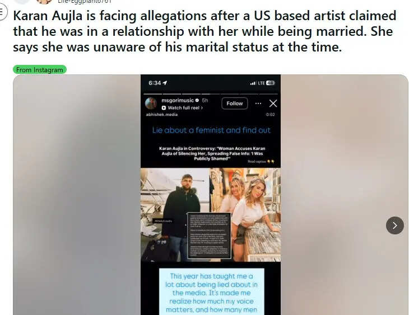Open the partially visible hamburger menu icon
The width and height of the screenshot is (409, 315).
tap(3, 12)
